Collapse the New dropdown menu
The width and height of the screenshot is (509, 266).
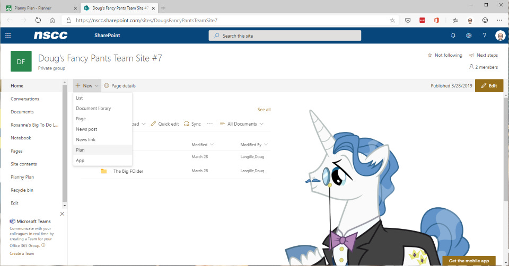point(87,86)
